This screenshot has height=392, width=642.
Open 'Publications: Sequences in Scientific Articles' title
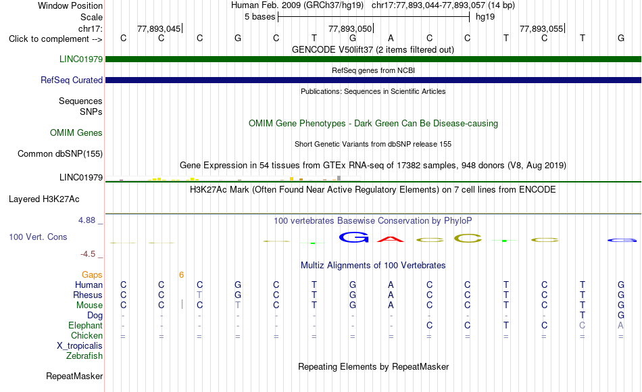click(x=373, y=91)
